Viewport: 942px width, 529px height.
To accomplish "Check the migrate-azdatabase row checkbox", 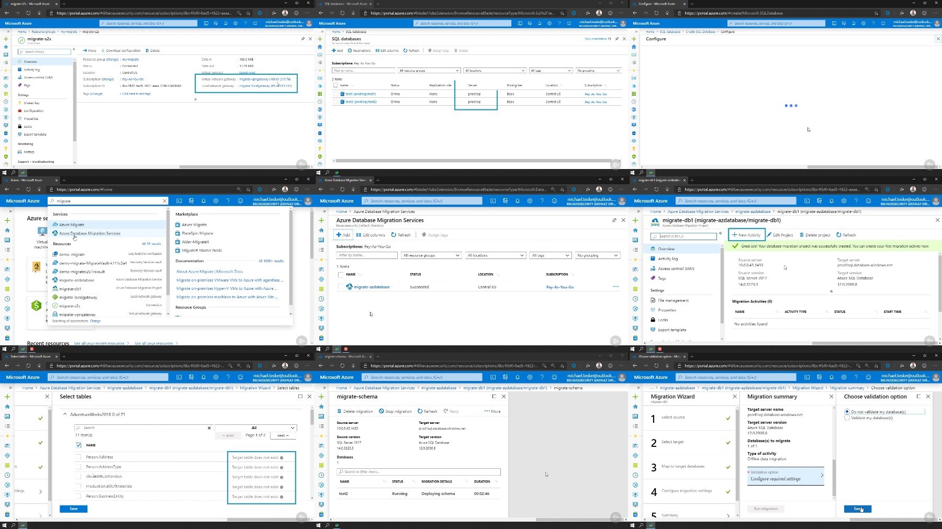I will (x=341, y=287).
